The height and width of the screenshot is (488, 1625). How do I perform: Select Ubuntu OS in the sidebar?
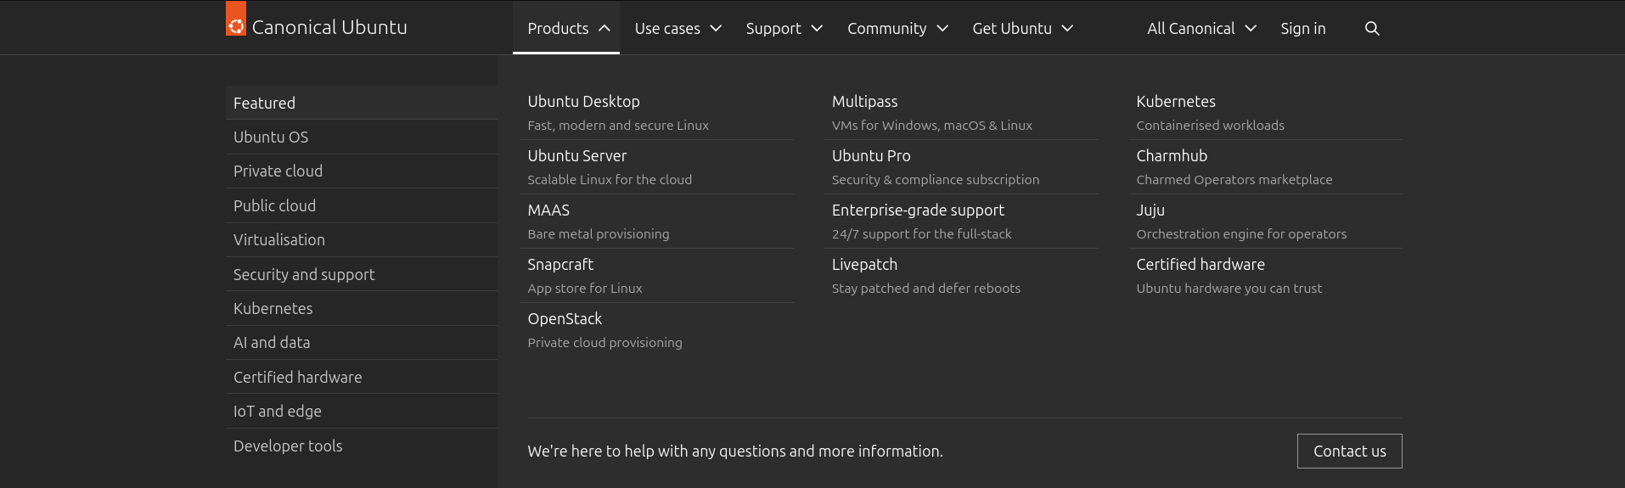click(x=362, y=137)
